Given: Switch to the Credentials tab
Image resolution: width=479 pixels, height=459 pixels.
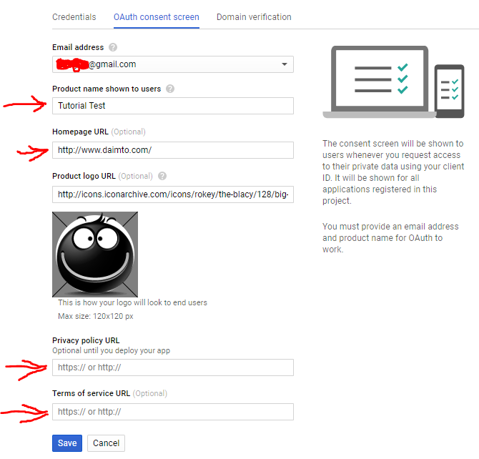Looking at the screenshot, I should pos(74,17).
